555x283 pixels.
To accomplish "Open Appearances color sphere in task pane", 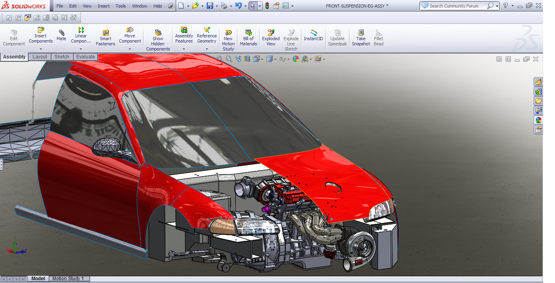I will [x=538, y=120].
